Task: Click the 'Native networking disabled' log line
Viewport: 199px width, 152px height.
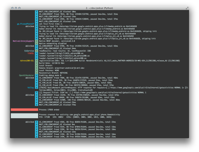Action: 53,43
